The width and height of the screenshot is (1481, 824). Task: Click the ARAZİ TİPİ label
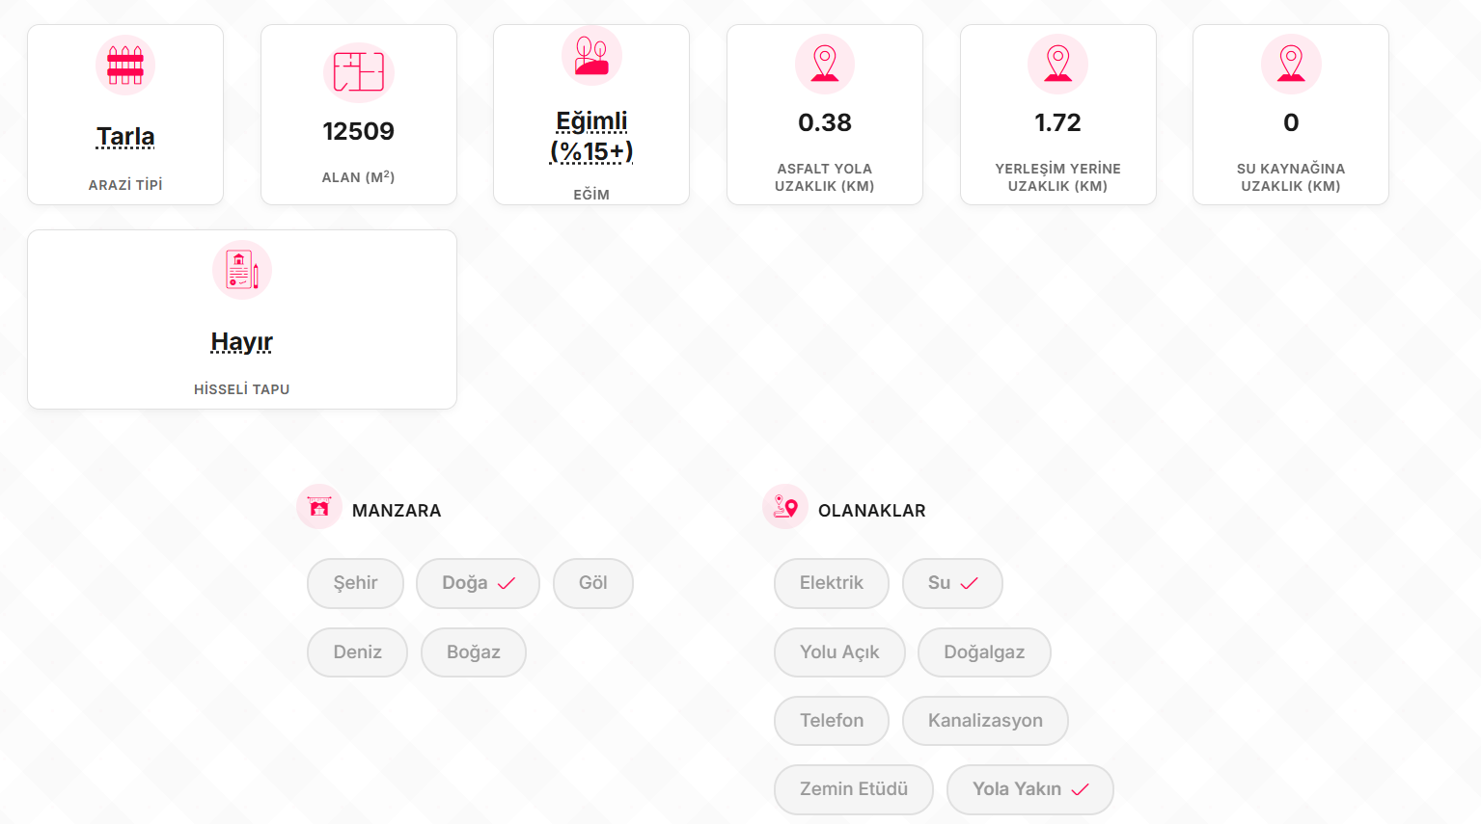[125, 185]
